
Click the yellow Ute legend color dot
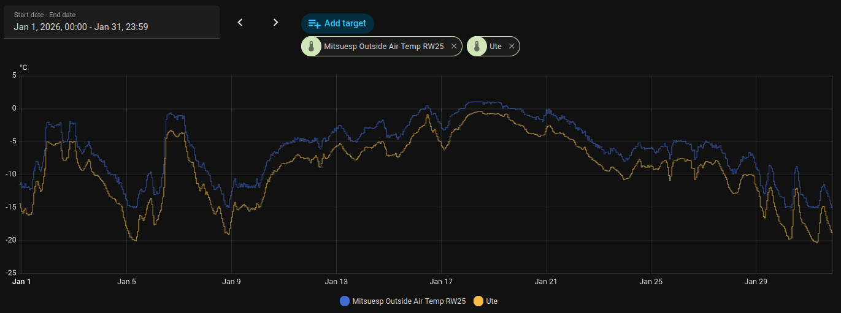click(478, 301)
